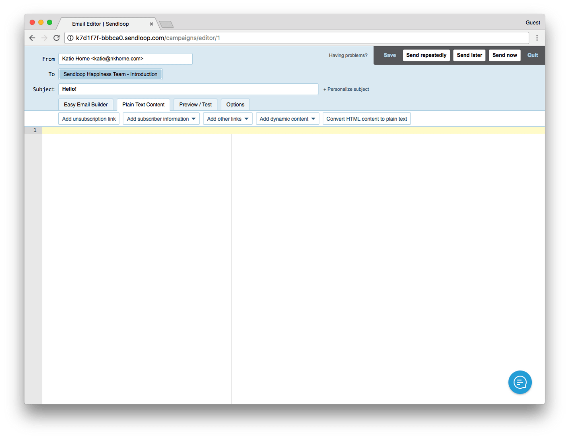Click the Having problems? link
The image size is (569, 439).
click(x=348, y=55)
